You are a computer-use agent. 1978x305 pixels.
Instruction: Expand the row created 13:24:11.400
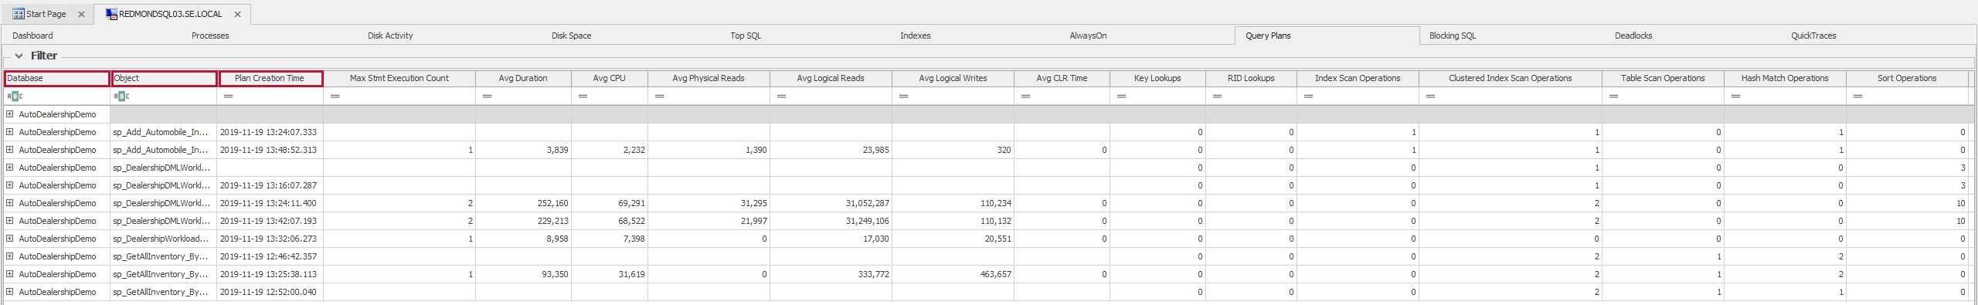pyautogui.click(x=10, y=203)
